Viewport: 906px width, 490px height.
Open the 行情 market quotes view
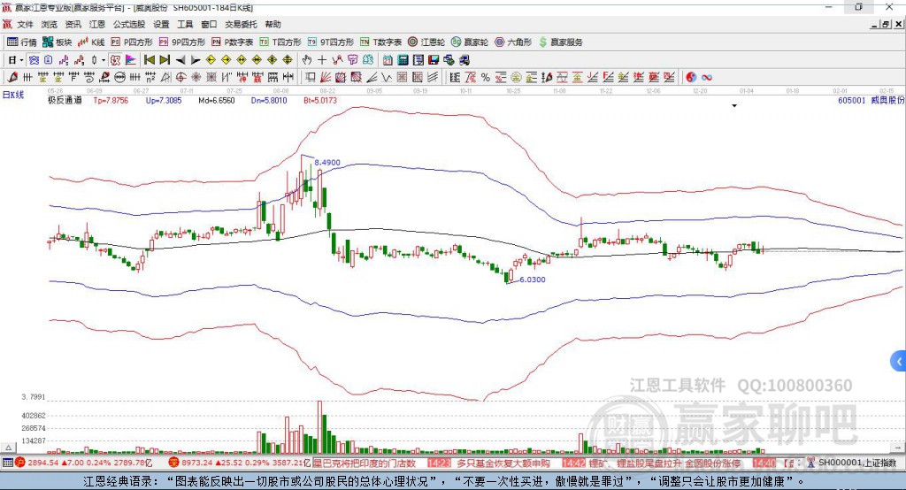coord(21,42)
